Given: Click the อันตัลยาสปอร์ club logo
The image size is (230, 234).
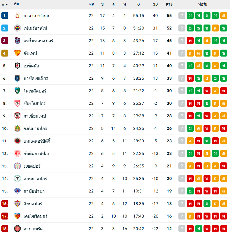Looking at the screenshot, I should point(17,153).
